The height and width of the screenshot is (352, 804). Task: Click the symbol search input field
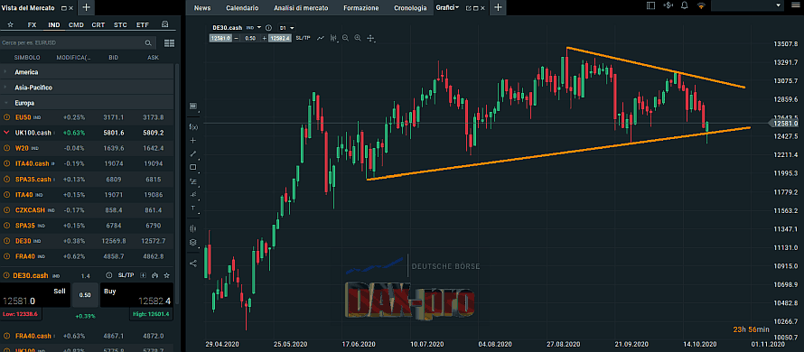click(71, 43)
